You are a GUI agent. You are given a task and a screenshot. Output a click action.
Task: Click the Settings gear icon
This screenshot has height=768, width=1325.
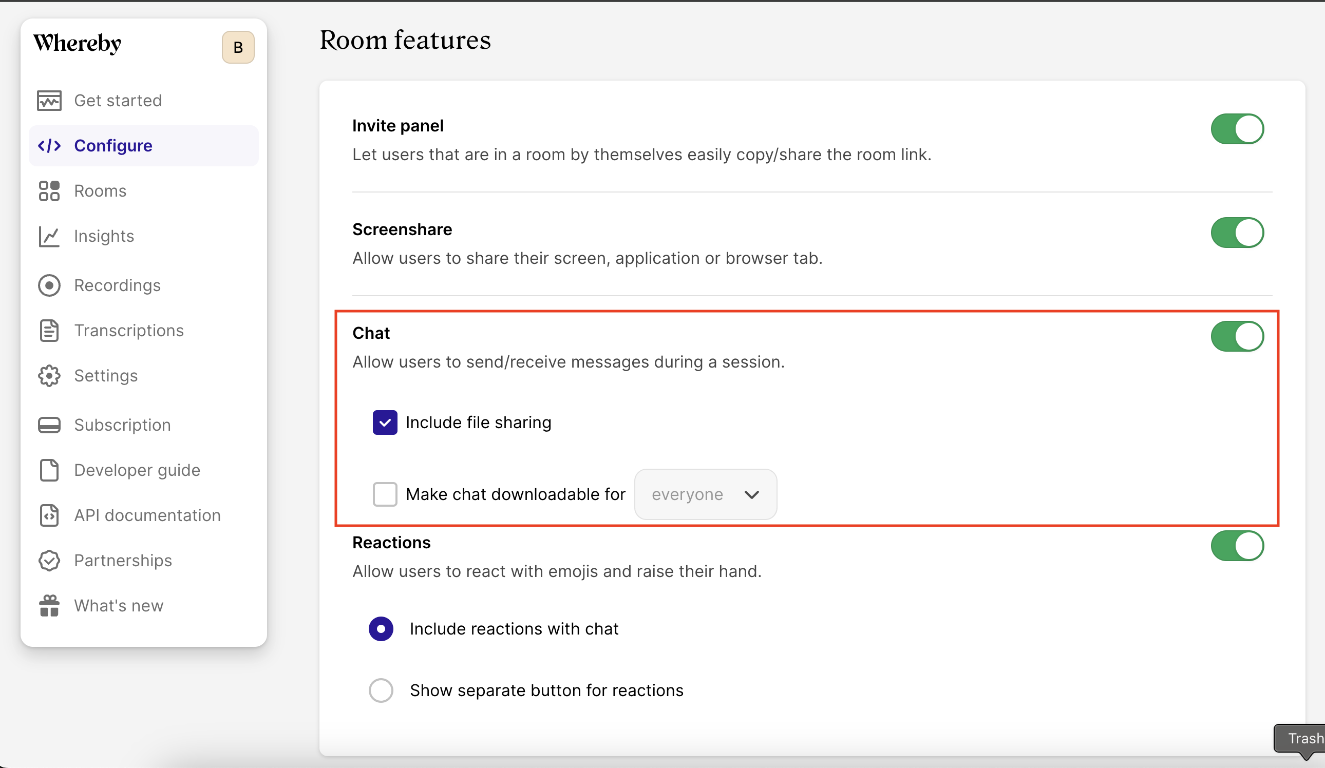point(49,376)
